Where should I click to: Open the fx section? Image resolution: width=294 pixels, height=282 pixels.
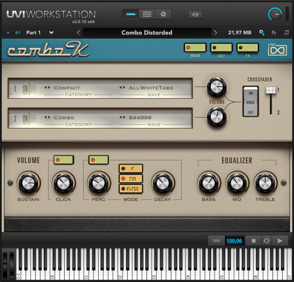point(274,33)
